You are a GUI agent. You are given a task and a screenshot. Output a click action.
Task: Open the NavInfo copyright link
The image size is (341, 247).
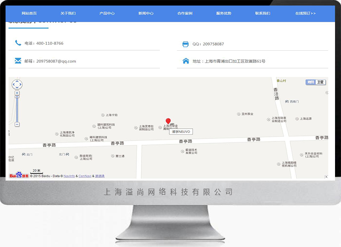click(x=69, y=176)
